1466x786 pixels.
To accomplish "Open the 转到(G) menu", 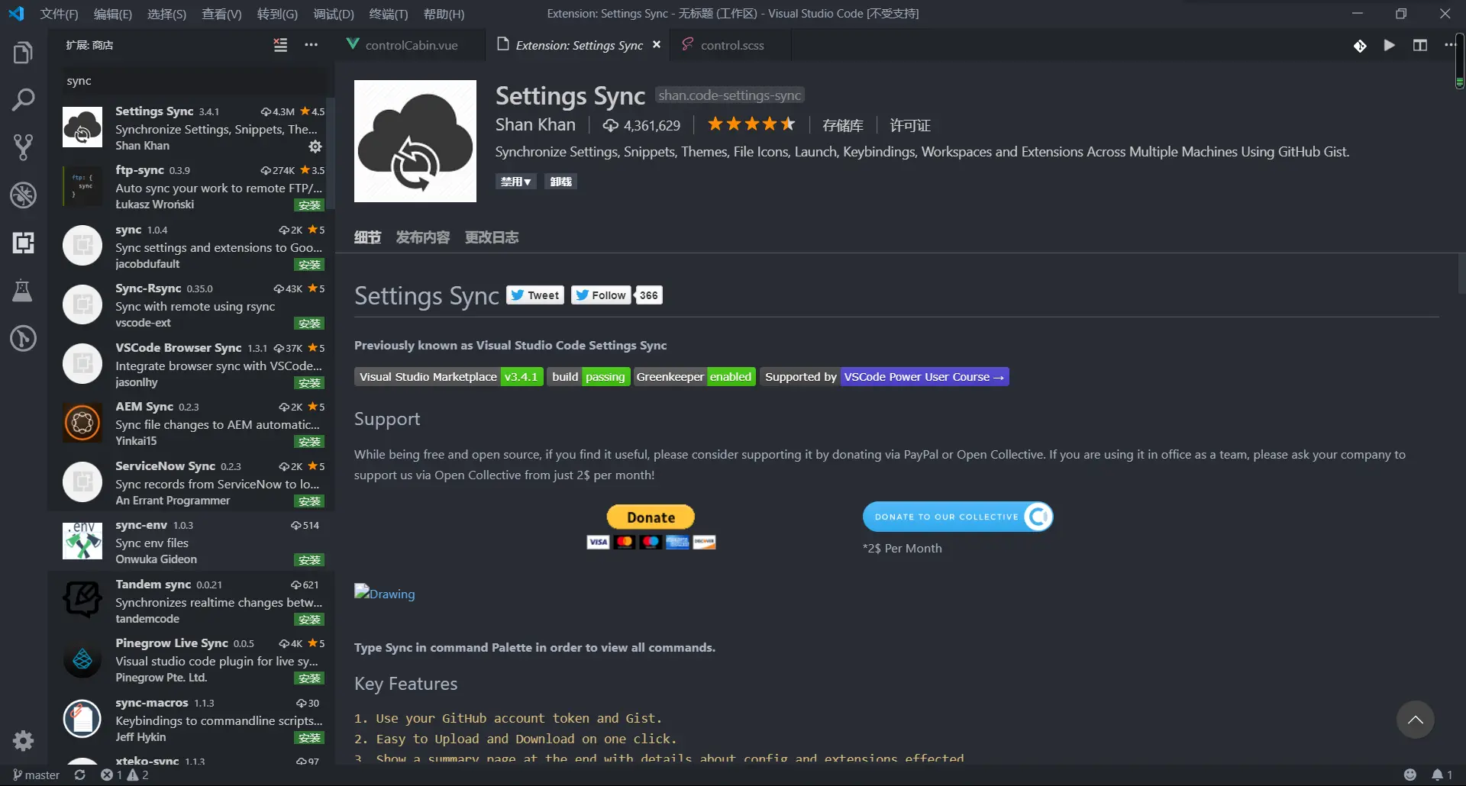I will pyautogui.click(x=277, y=14).
